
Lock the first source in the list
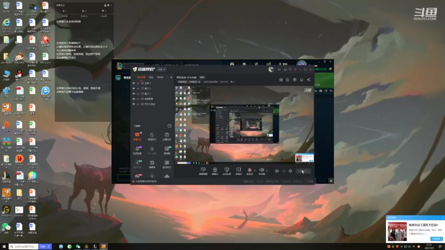(138, 83)
